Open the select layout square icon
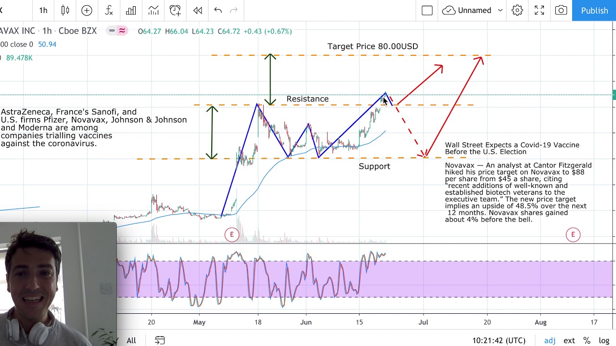616x346 pixels. (x=427, y=10)
